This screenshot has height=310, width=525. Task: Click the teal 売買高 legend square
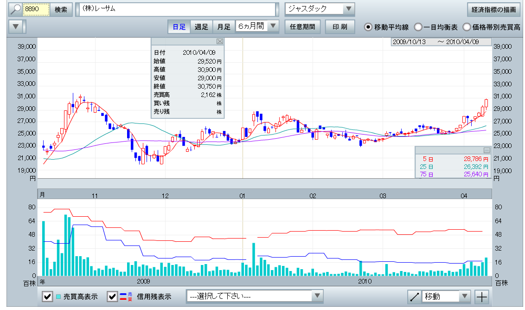[x=58, y=297]
